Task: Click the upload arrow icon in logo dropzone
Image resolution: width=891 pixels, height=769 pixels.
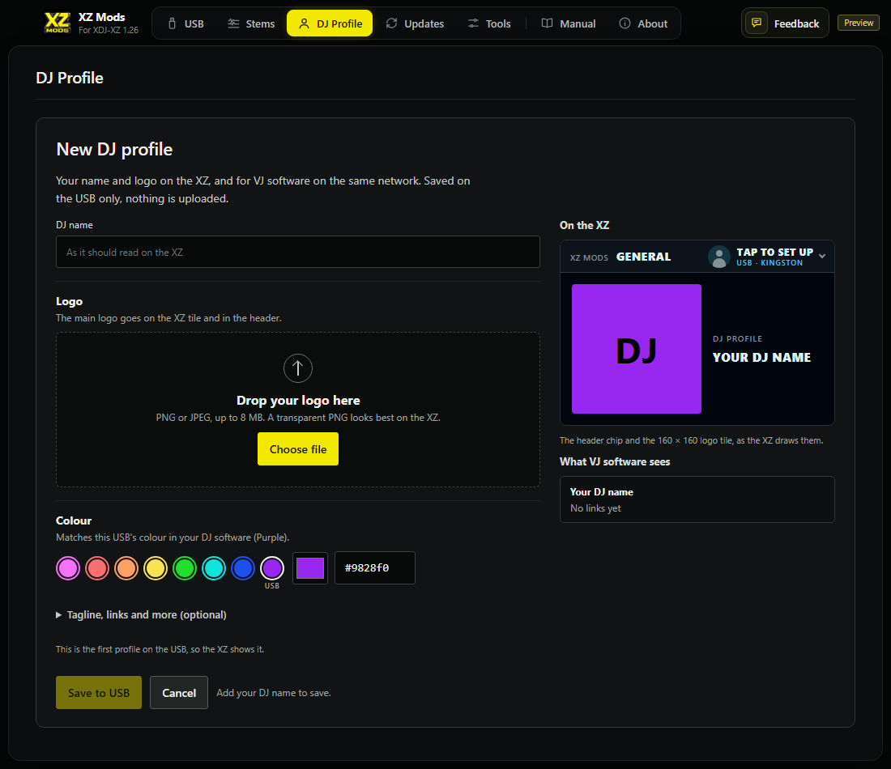Action: tap(298, 368)
